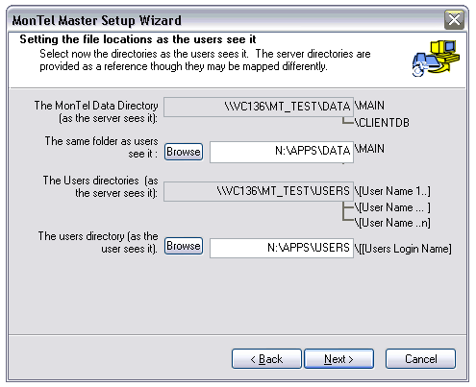The width and height of the screenshot is (476, 387).
Task: Select the \\VC136\MT_TEST\USERS server path field
Action: pos(259,191)
